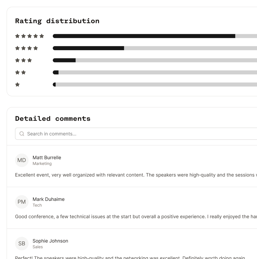Click a star in the four-star rating row
The height and width of the screenshot is (259, 257).
click(23, 48)
